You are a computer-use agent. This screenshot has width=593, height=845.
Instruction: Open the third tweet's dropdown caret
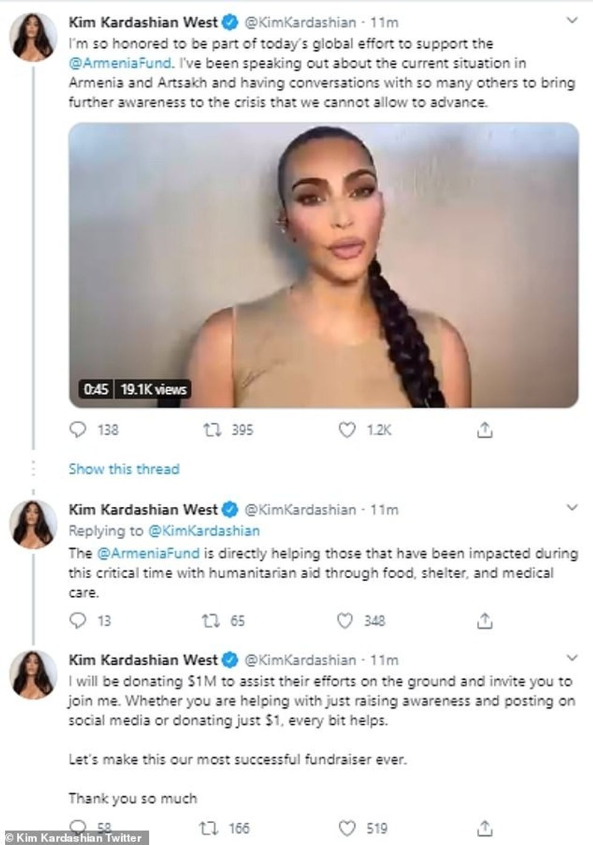[571, 657]
